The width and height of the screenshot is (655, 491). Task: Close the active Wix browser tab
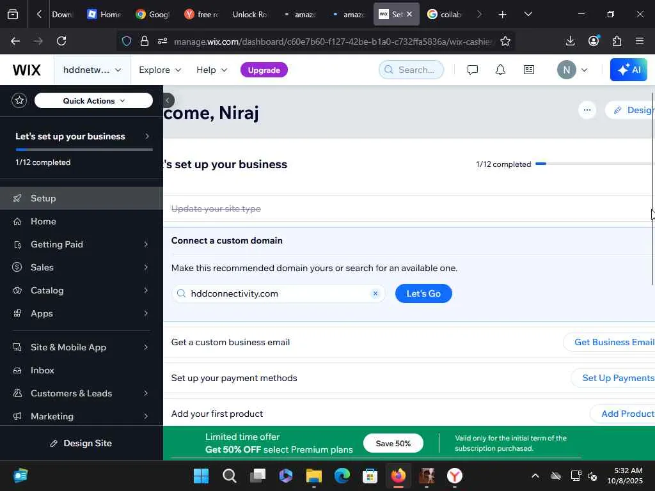click(409, 14)
